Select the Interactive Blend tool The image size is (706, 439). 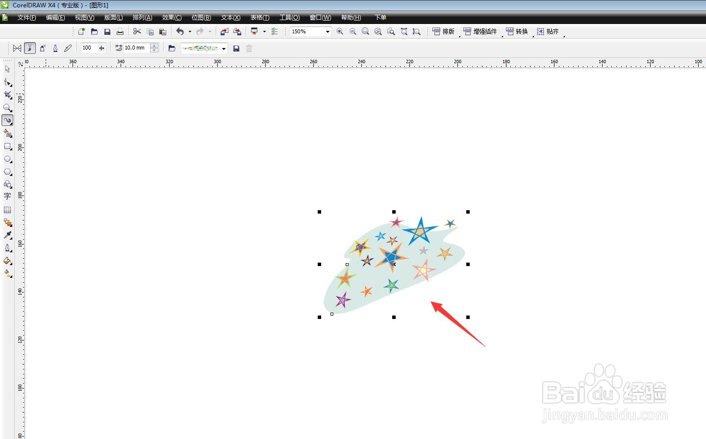pos(7,222)
